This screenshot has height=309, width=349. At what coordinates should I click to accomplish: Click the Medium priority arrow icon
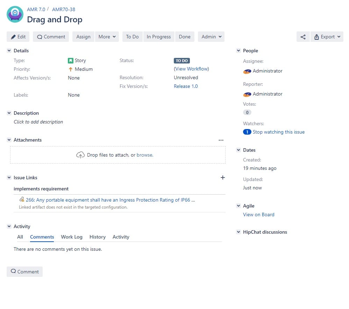point(70,69)
